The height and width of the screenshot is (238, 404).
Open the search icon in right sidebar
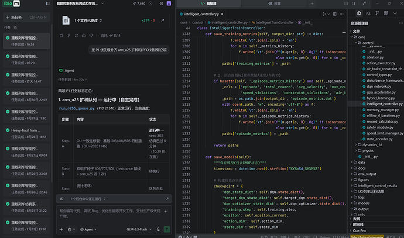[368, 13]
